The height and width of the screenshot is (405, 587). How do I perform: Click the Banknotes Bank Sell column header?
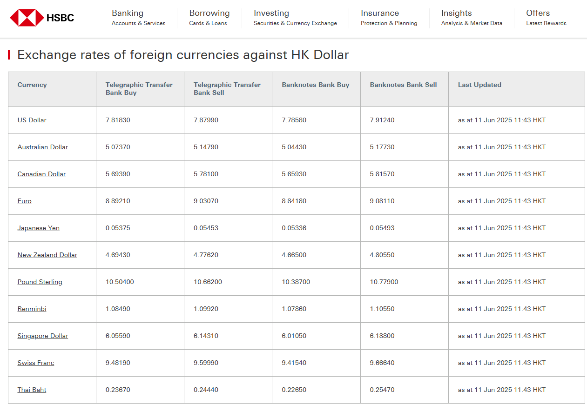pyautogui.click(x=403, y=85)
